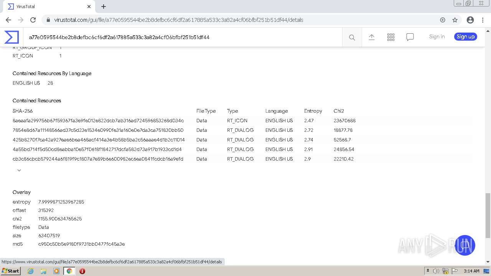Click the Entropy column header
Viewport: 491px width, 276px height.
tap(313, 111)
